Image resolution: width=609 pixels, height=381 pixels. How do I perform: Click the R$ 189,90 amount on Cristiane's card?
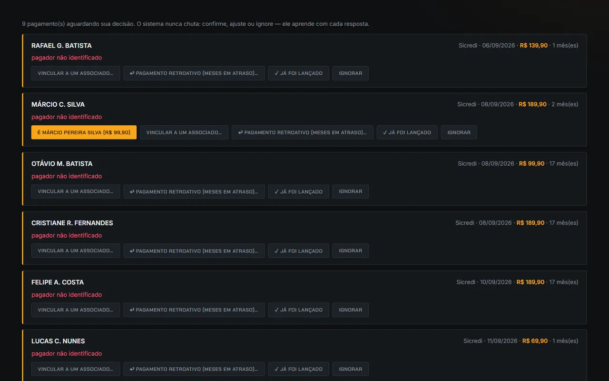(530, 223)
